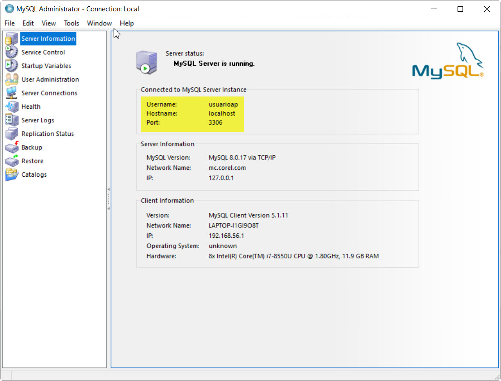Click the hardware description with Intel Core i7-8550U
This screenshot has width=501, height=381.
click(294, 256)
